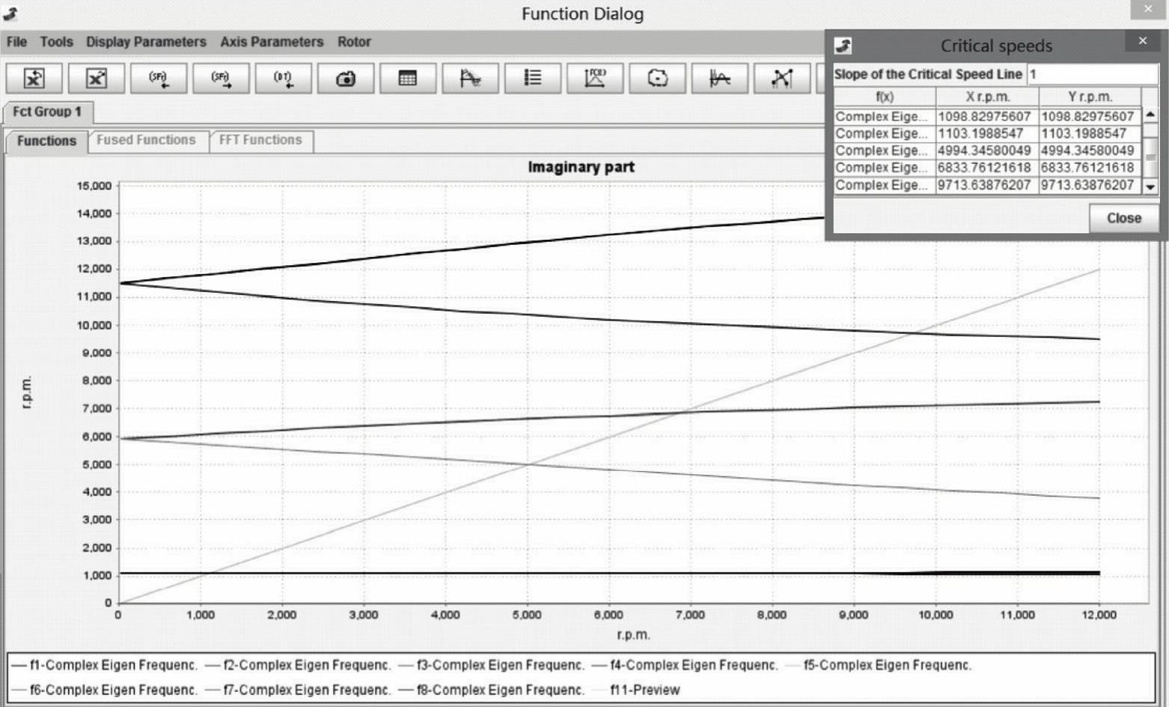The height and width of the screenshot is (707, 1169).
Task: Switch to the Fused Functions tab
Action: coord(146,140)
